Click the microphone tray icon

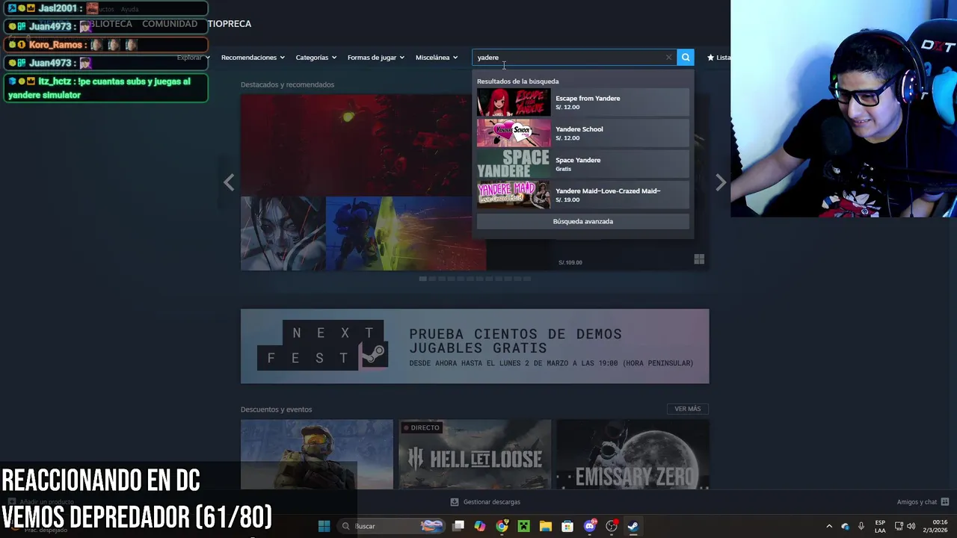pos(861,526)
